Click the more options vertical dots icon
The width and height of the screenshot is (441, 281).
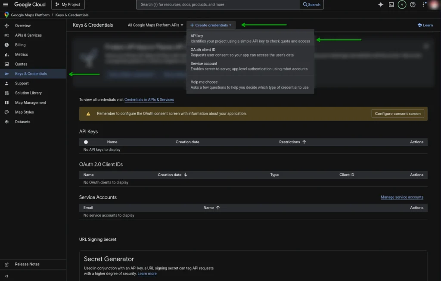[423, 5]
